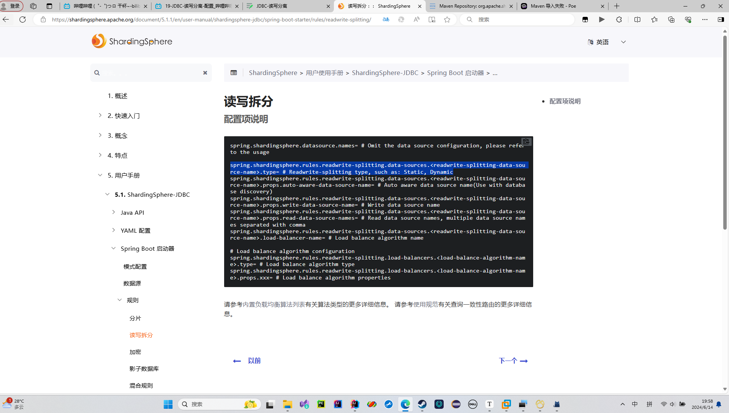Open File Explorer from taskbar

287,404
